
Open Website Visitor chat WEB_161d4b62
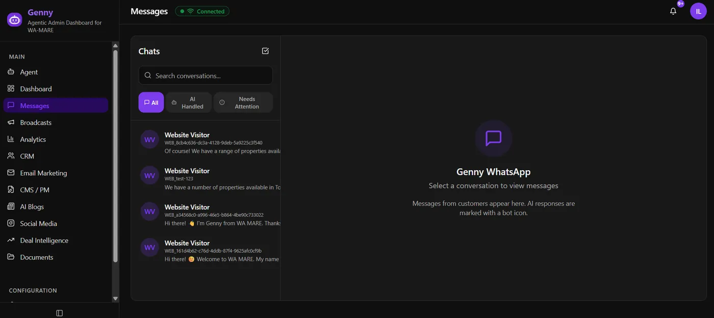tap(206, 251)
